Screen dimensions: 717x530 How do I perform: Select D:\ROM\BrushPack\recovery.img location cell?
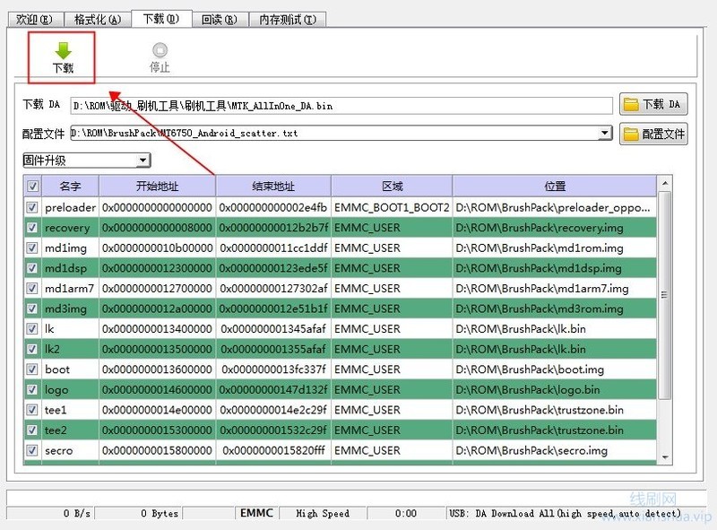555,228
